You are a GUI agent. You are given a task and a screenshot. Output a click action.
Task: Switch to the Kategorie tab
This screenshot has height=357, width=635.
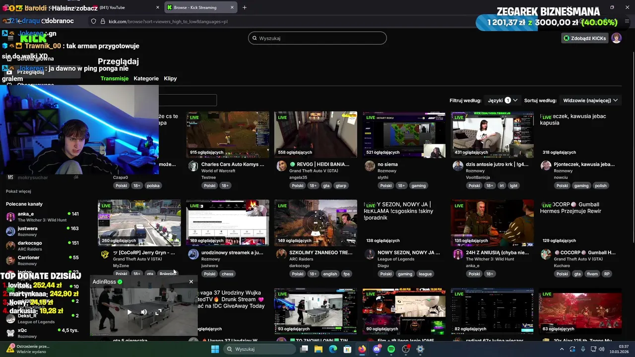tap(146, 78)
